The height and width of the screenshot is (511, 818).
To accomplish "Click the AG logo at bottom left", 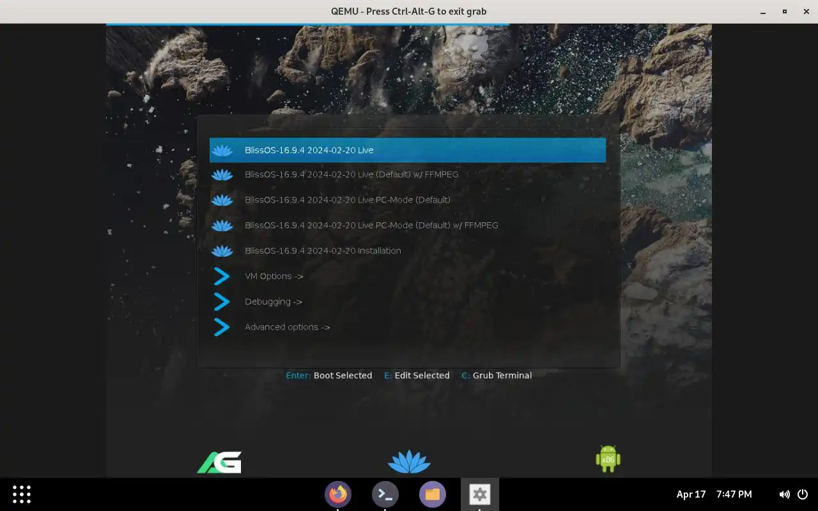I will click(219, 462).
